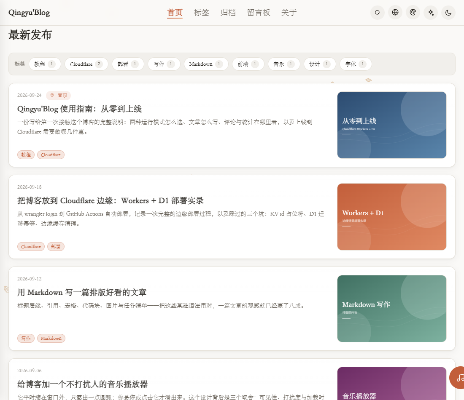
Task: Open the 标签 nav tab
Action: pyautogui.click(x=201, y=12)
